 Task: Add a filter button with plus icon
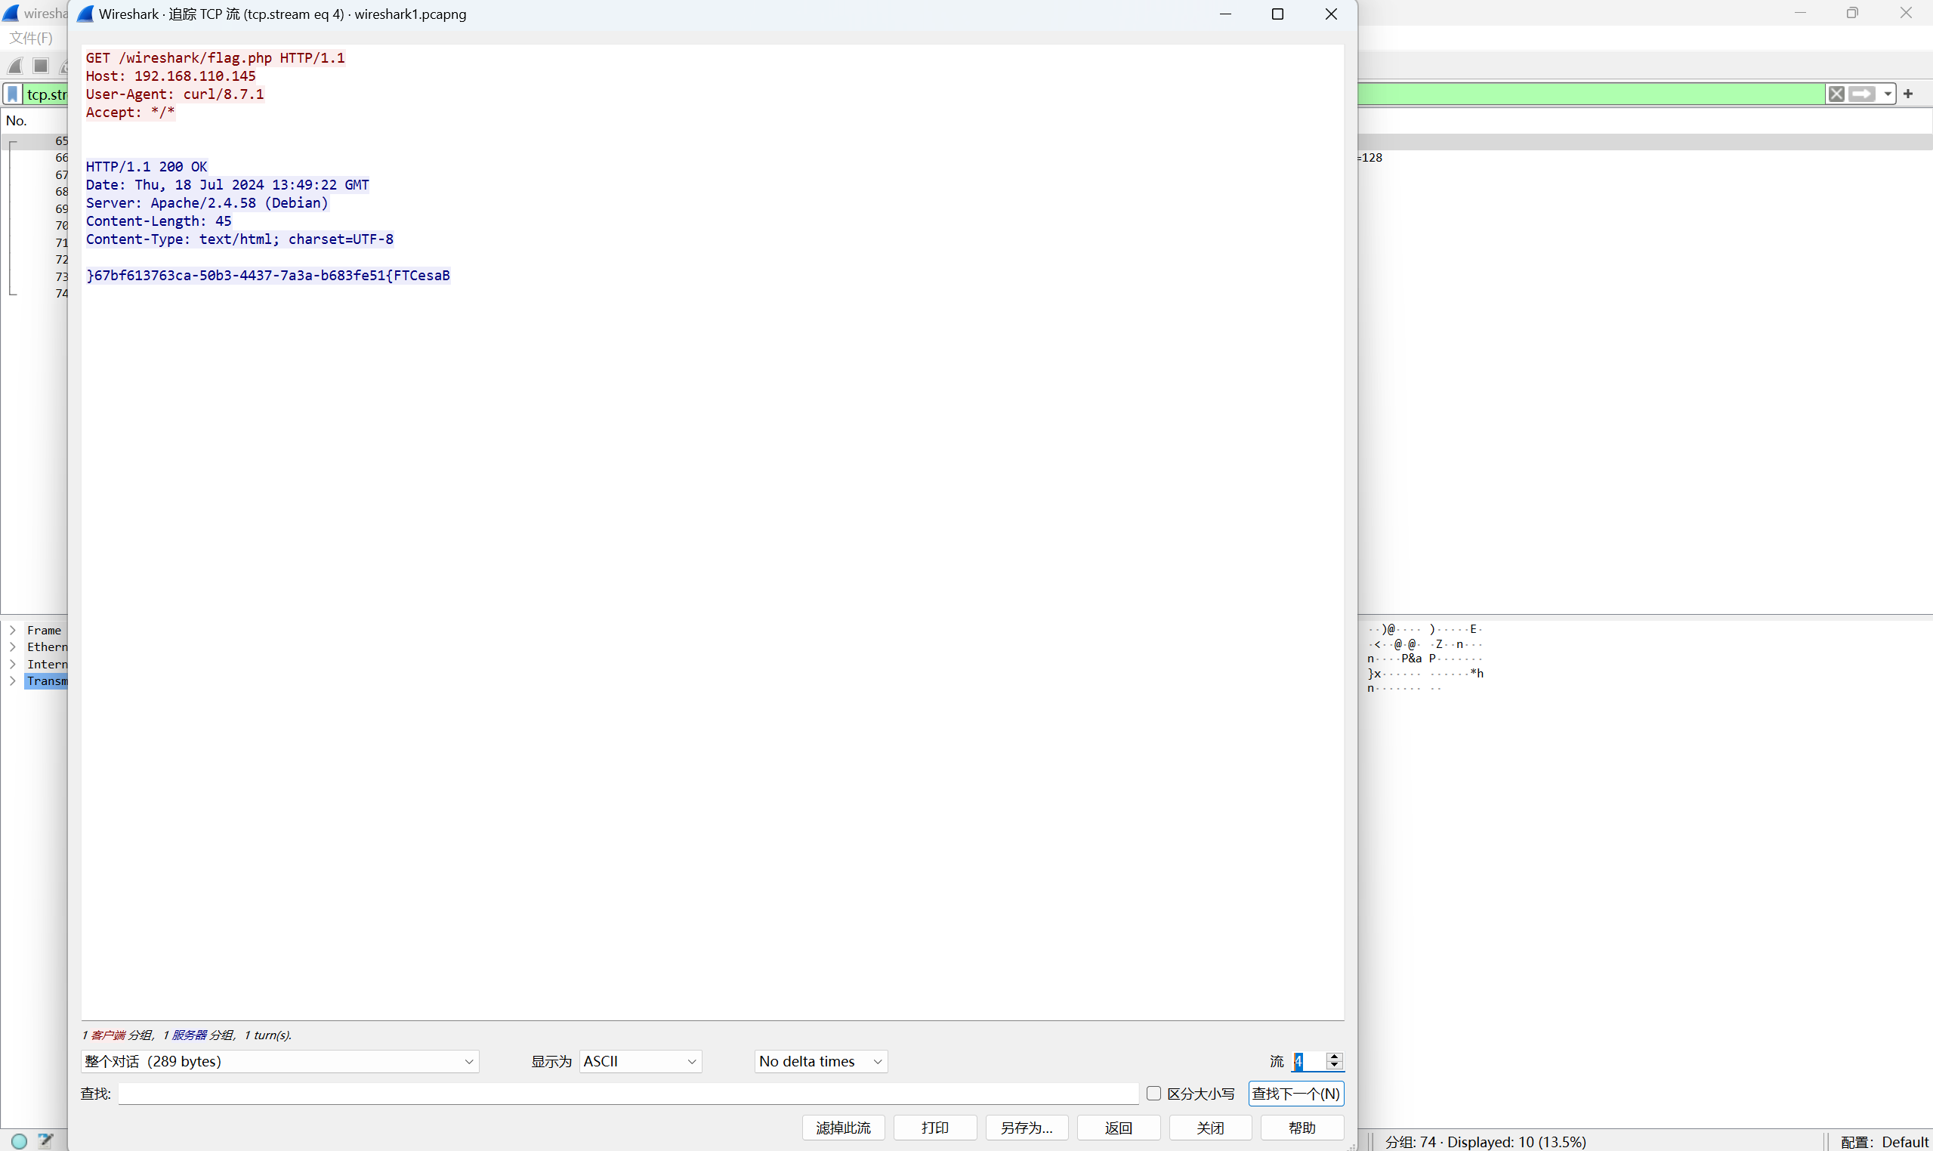[1908, 94]
